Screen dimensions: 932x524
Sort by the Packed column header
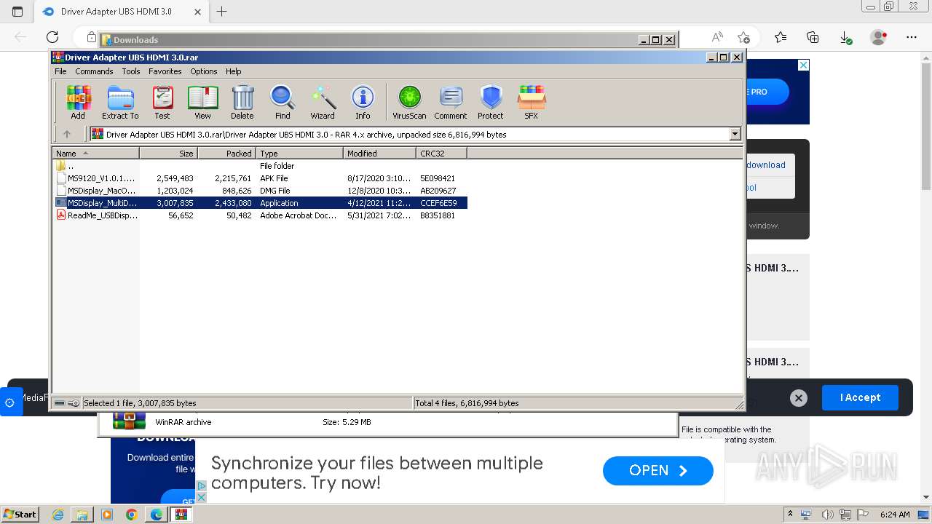click(226, 153)
